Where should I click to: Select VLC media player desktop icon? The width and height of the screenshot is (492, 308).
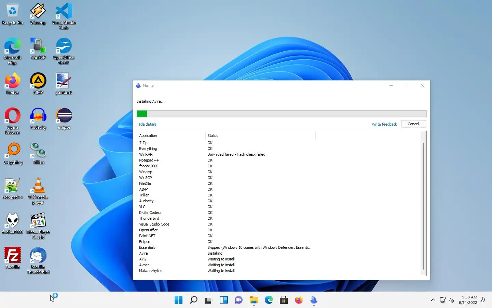point(38,191)
